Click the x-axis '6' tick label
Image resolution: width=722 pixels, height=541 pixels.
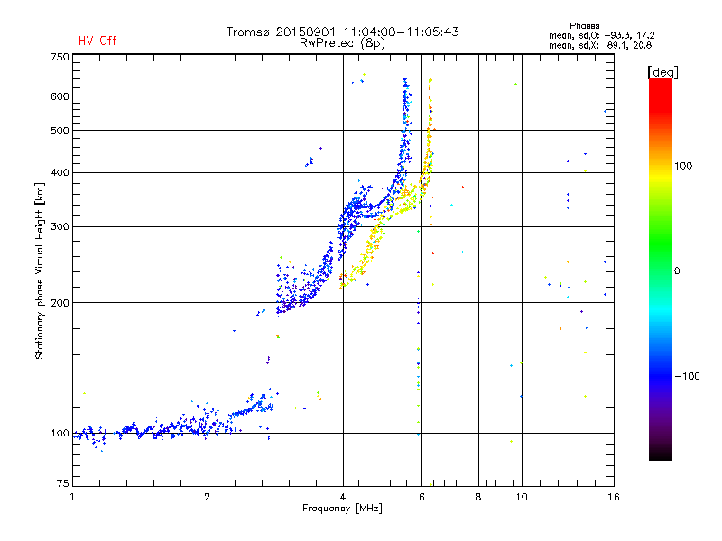coord(421,497)
